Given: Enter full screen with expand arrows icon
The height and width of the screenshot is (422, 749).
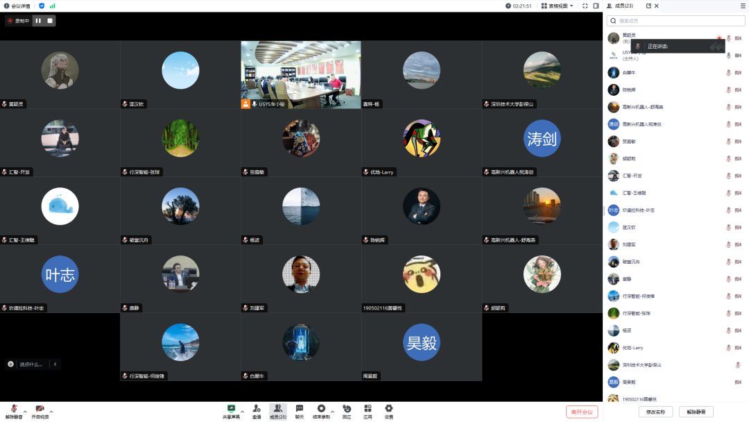Looking at the screenshot, I should (x=585, y=6).
